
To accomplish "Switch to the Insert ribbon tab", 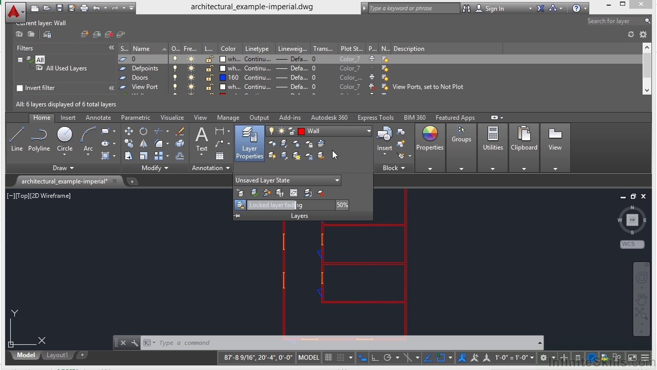I will click(x=68, y=118).
